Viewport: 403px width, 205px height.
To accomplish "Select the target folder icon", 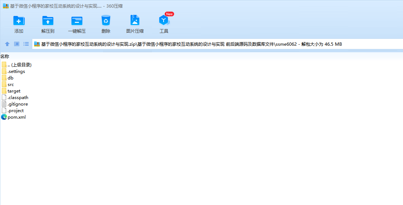I will (x=4, y=91).
